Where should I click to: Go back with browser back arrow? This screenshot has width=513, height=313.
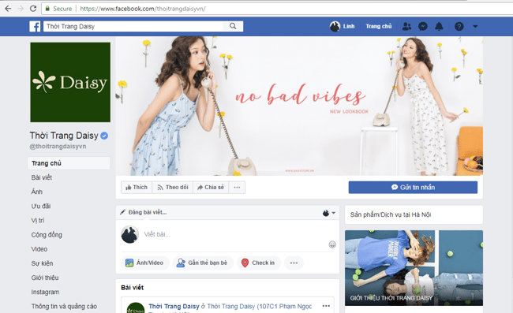[x=8, y=9]
